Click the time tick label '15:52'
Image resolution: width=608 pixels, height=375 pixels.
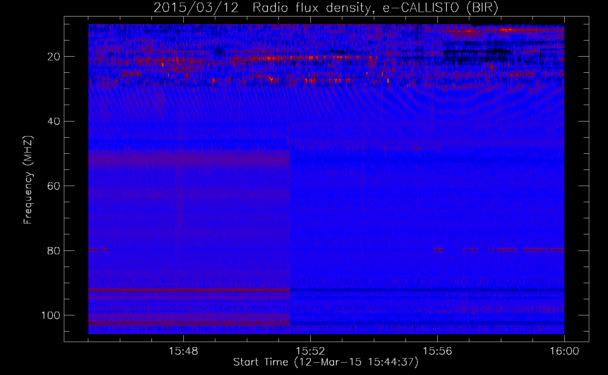click(310, 351)
